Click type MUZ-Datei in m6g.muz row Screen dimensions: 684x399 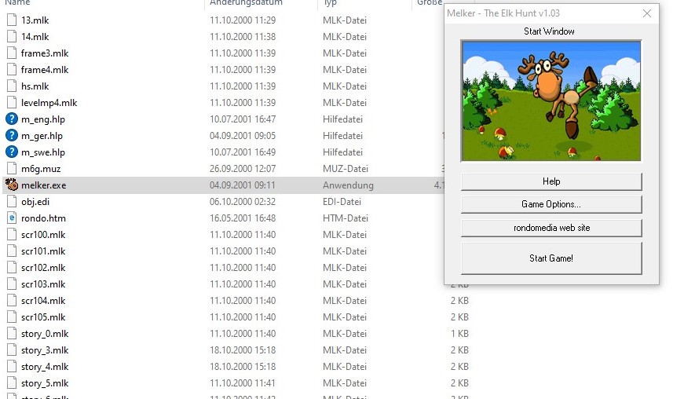pos(346,169)
